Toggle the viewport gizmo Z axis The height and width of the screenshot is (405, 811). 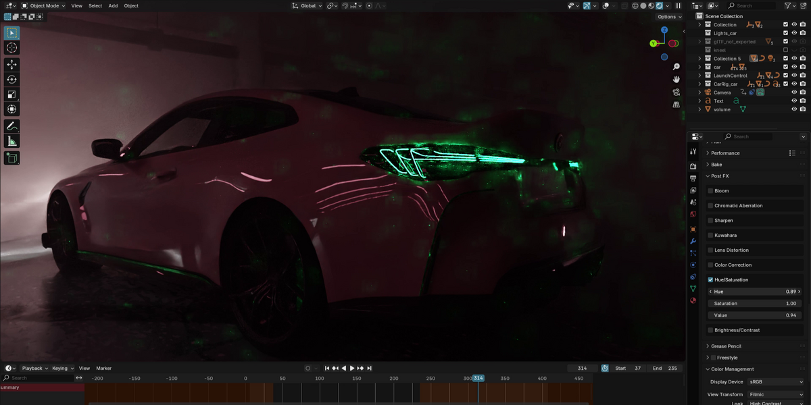(x=664, y=30)
